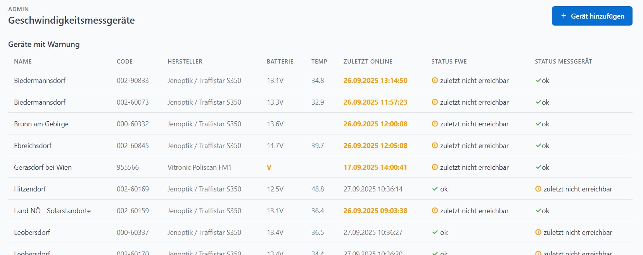Click orange V battery warning for Gerasdorf
This screenshot has width=643, height=255.
269,167
